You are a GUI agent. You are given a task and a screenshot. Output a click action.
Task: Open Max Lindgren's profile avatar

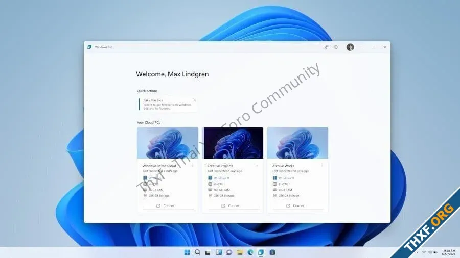[350, 47]
